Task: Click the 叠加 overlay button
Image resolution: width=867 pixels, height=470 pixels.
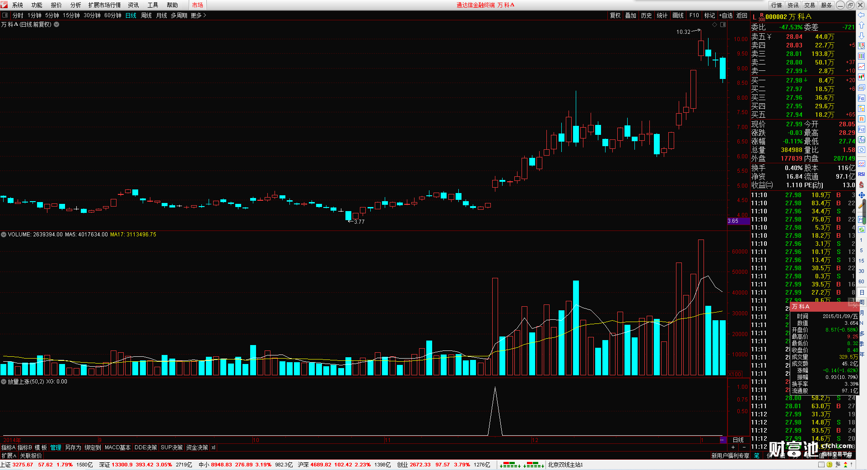Action: pyautogui.click(x=630, y=15)
